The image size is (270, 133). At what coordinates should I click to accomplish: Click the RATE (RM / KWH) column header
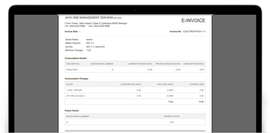[165, 85]
